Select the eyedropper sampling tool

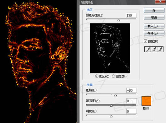(x=147, y=49)
